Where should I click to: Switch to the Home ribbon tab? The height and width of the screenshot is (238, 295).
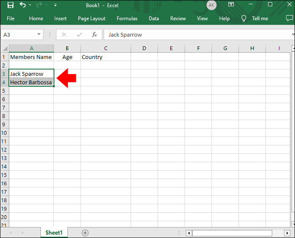coord(36,19)
